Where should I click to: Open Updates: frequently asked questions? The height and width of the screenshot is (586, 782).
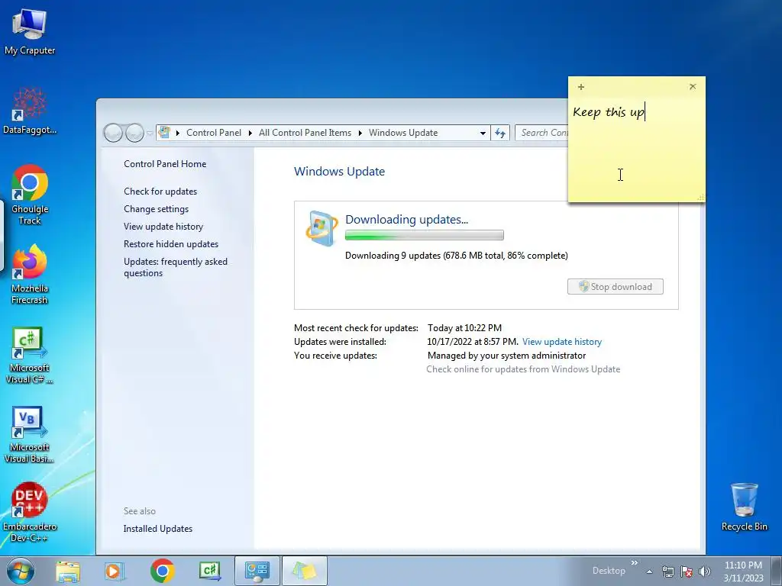pyautogui.click(x=176, y=267)
